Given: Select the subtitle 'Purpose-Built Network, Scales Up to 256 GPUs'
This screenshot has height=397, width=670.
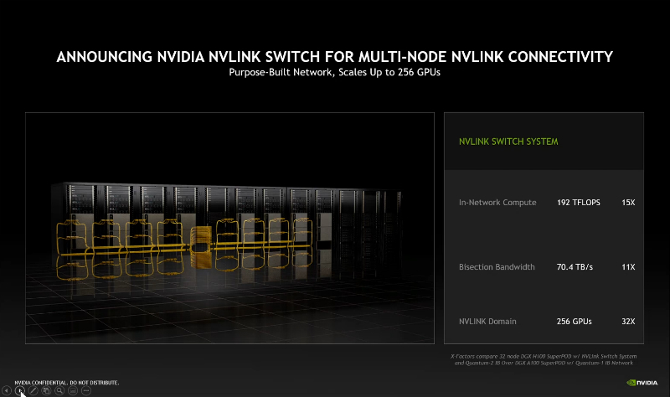Looking at the screenshot, I should (334, 73).
